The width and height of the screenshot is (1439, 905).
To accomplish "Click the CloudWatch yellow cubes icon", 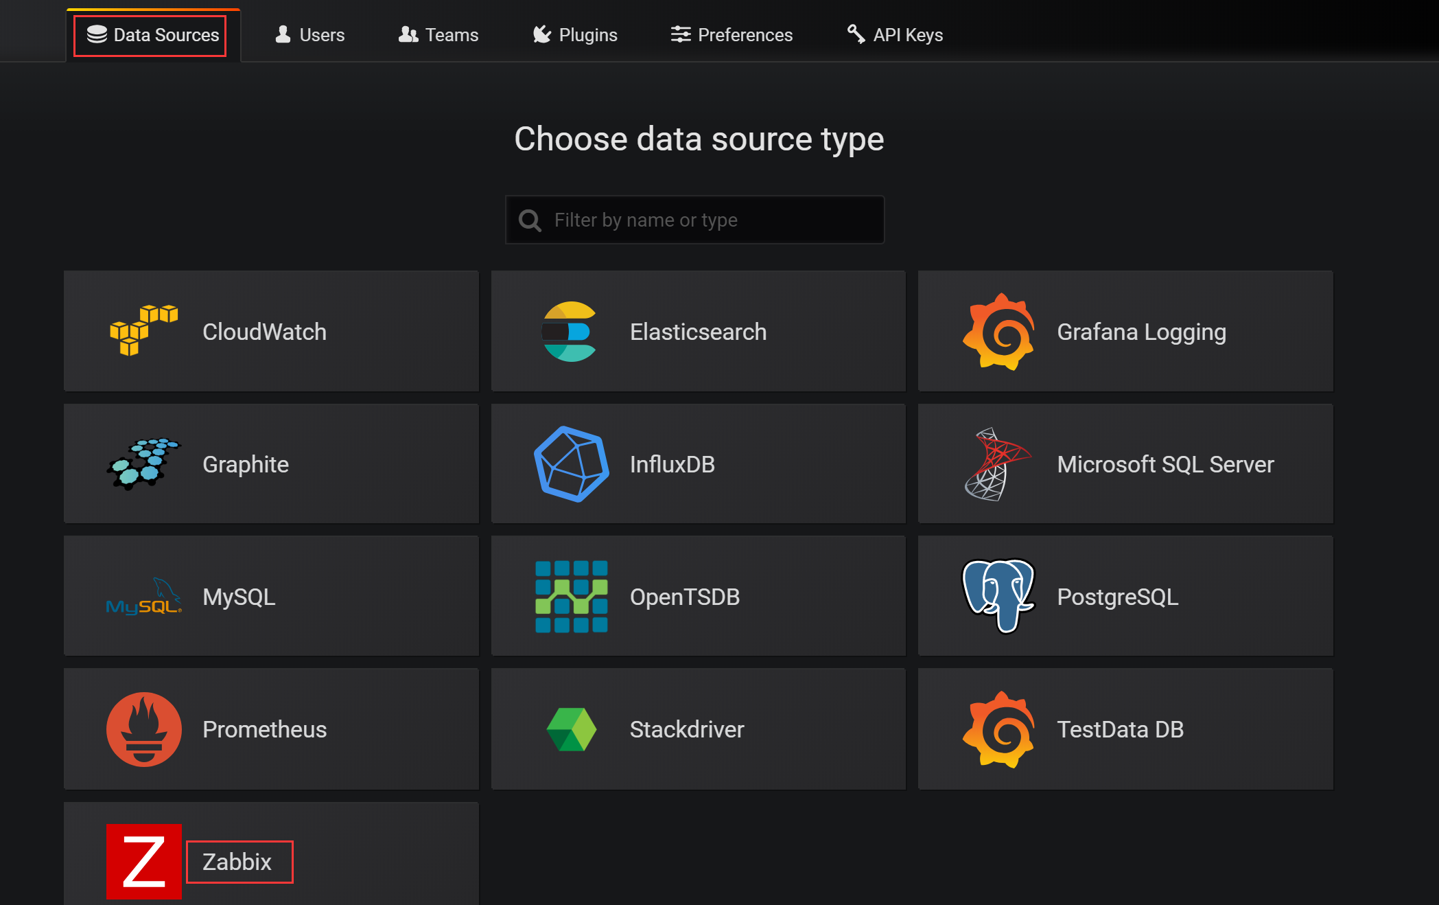I will (143, 331).
